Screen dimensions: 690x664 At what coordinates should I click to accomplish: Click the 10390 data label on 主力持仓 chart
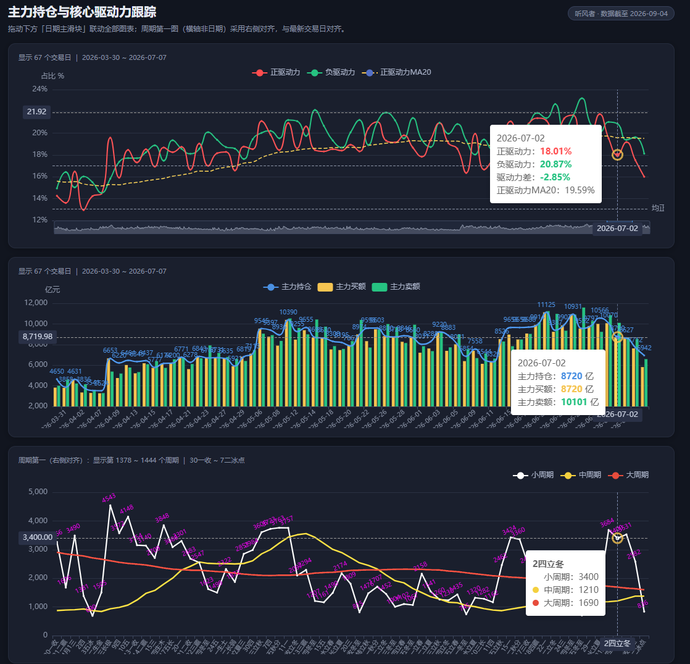coord(288,312)
